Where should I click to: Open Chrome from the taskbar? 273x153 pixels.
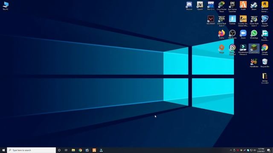(80, 150)
